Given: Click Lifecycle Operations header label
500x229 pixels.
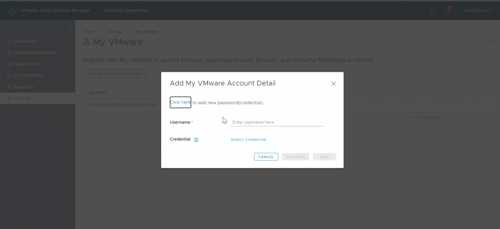Looking at the screenshot, I should 125,11.
